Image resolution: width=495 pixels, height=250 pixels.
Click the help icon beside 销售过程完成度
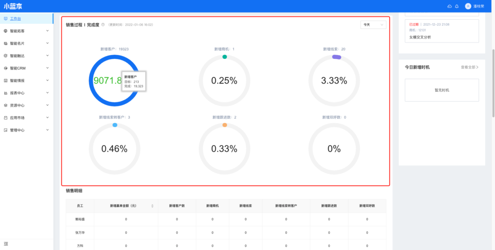(x=103, y=25)
